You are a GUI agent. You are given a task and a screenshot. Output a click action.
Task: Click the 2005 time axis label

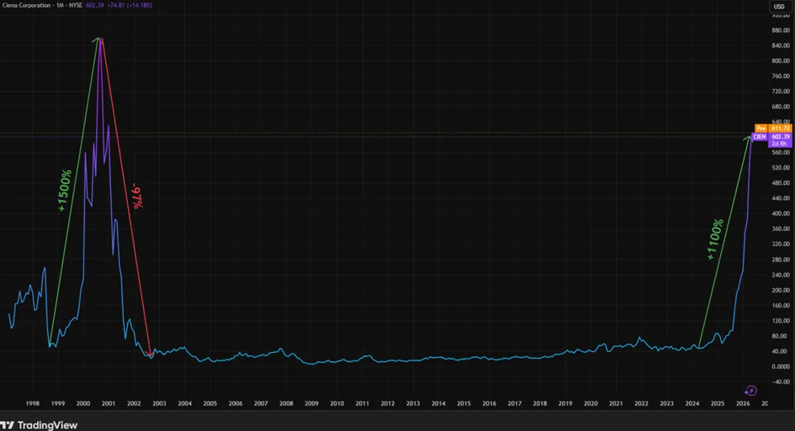click(x=210, y=403)
